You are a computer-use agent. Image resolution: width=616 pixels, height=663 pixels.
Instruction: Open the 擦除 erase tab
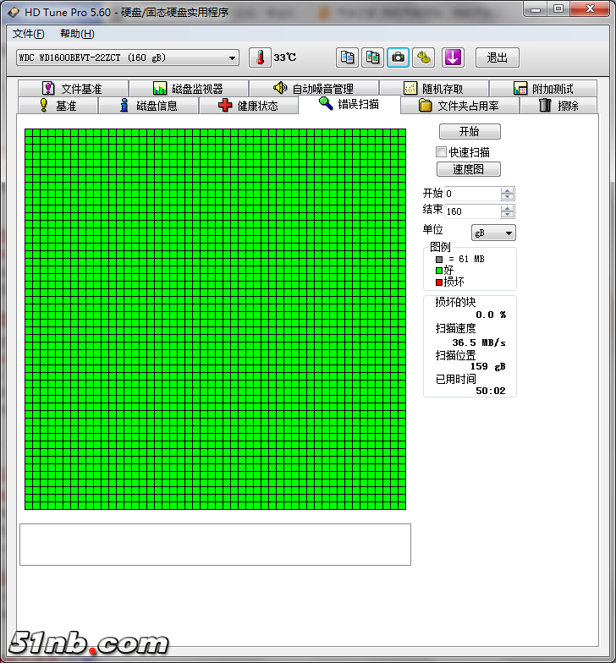coord(559,106)
